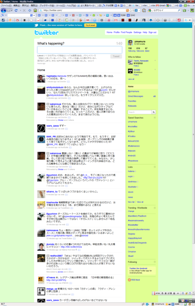Click in What's happening tweet box
The height and width of the screenshot is (306, 195).
80,50
